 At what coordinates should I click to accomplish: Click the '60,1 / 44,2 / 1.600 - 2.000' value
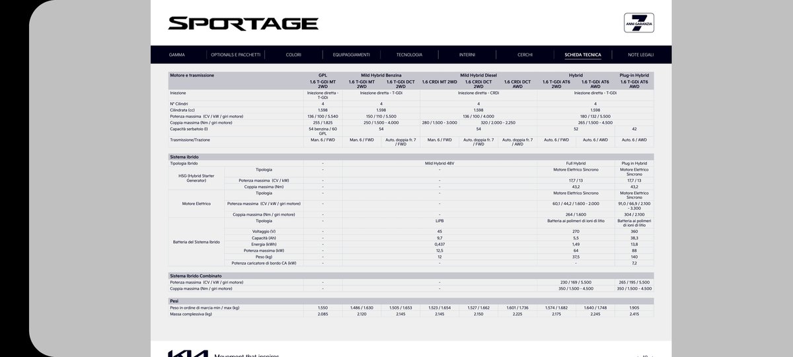point(576,204)
